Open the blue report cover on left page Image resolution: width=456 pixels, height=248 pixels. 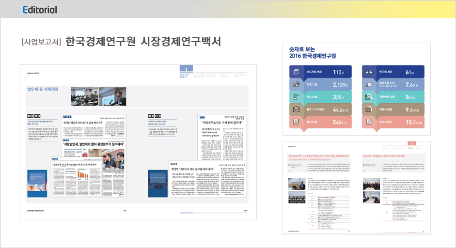(37, 184)
